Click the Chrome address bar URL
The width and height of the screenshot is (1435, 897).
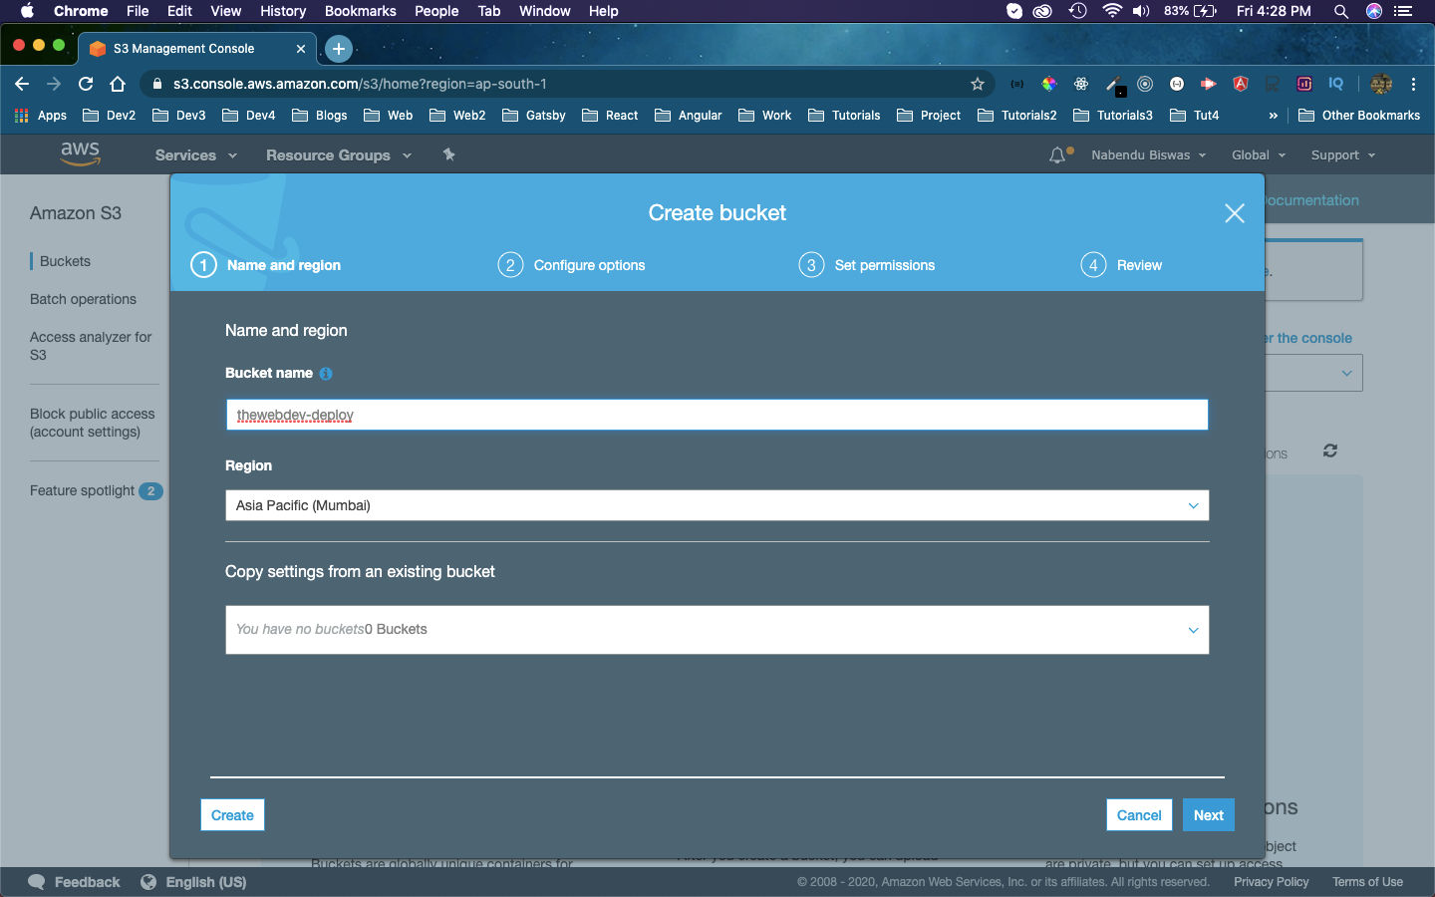(360, 84)
